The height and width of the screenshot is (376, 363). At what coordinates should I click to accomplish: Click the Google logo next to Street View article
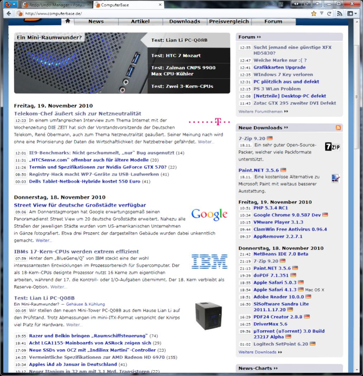click(x=209, y=214)
